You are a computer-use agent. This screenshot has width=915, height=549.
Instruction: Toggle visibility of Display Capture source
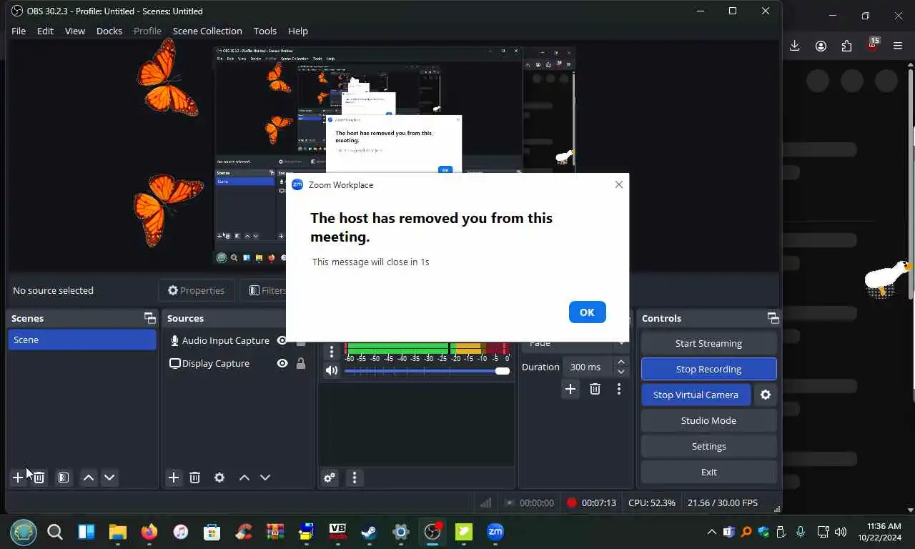tap(282, 364)
